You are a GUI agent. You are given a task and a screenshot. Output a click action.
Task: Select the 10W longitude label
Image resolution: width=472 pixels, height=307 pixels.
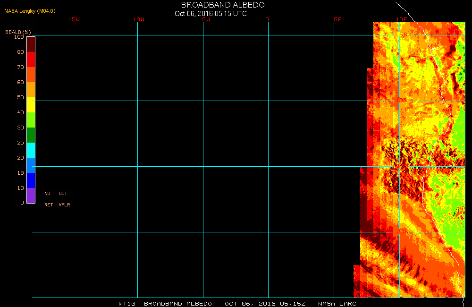tap(139, 19)
